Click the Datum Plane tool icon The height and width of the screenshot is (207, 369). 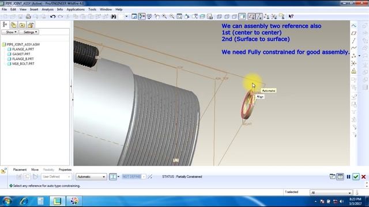[x=353, y=33]
